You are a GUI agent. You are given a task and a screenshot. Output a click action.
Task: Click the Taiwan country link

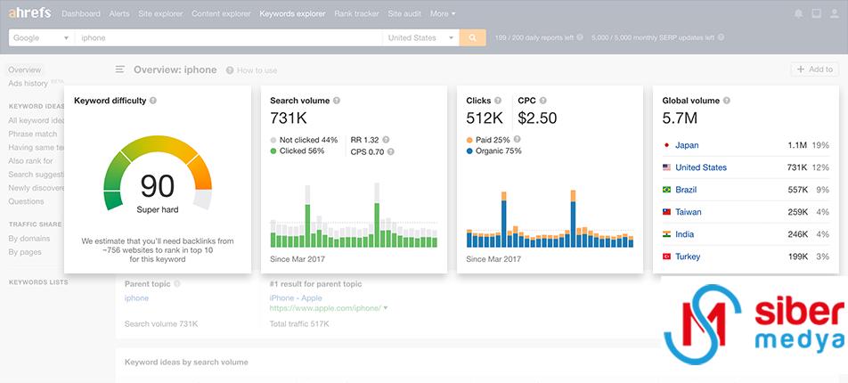(688, 212)
